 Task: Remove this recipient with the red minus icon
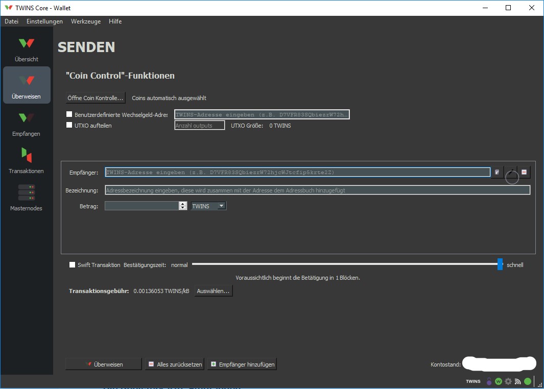[524, 172]
